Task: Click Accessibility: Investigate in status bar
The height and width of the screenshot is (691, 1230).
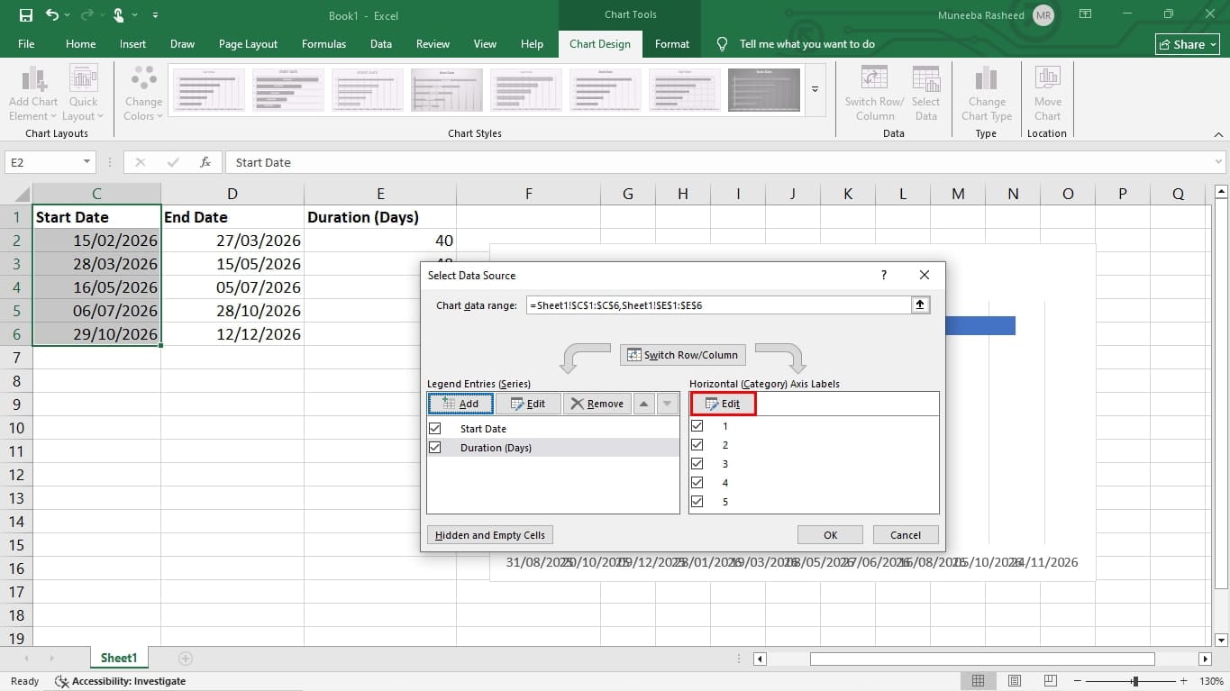Action: (x=120, y=681)
